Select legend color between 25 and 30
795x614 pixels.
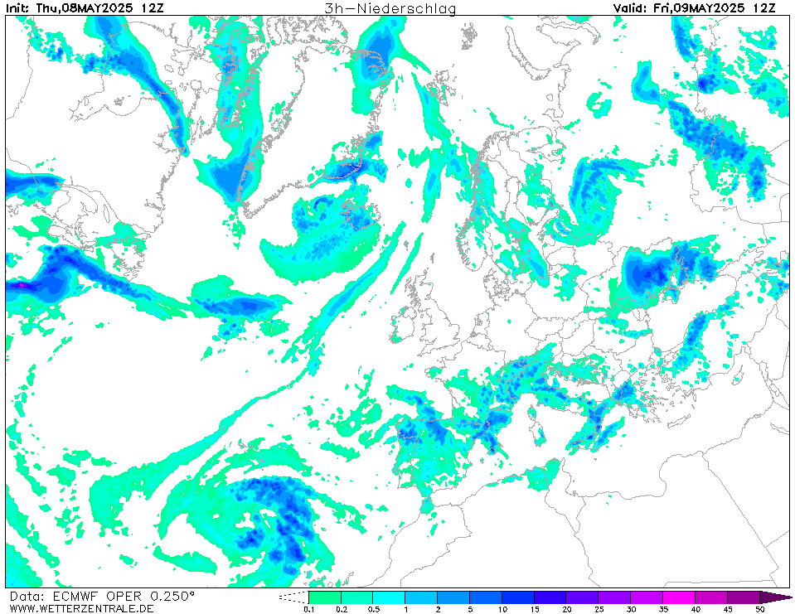614,597
